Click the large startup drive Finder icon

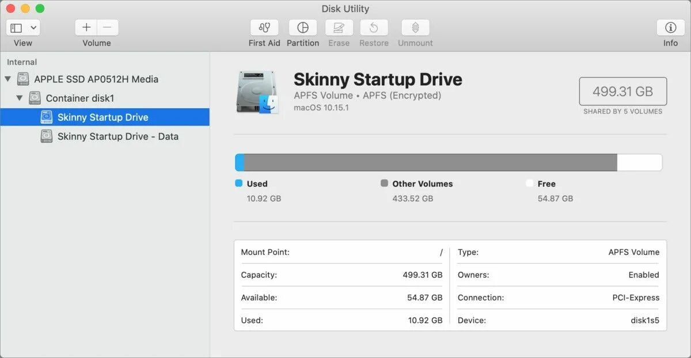pos(257,92)
